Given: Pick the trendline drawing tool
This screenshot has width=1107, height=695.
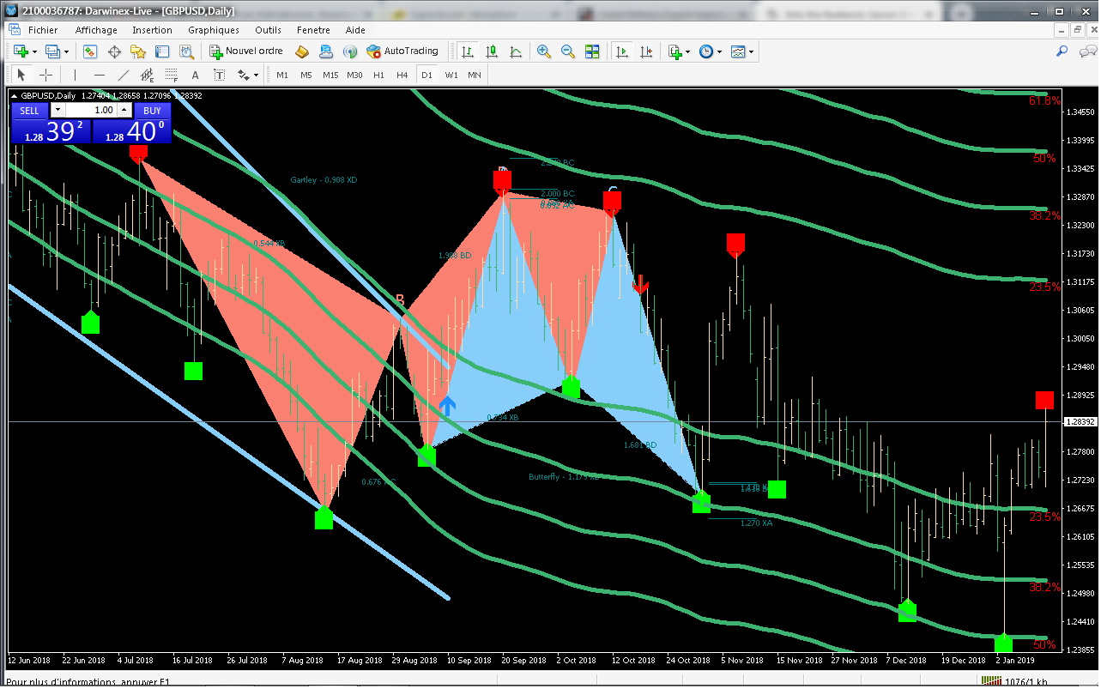Looking at the screenshot, I should [x=123, y=75].
